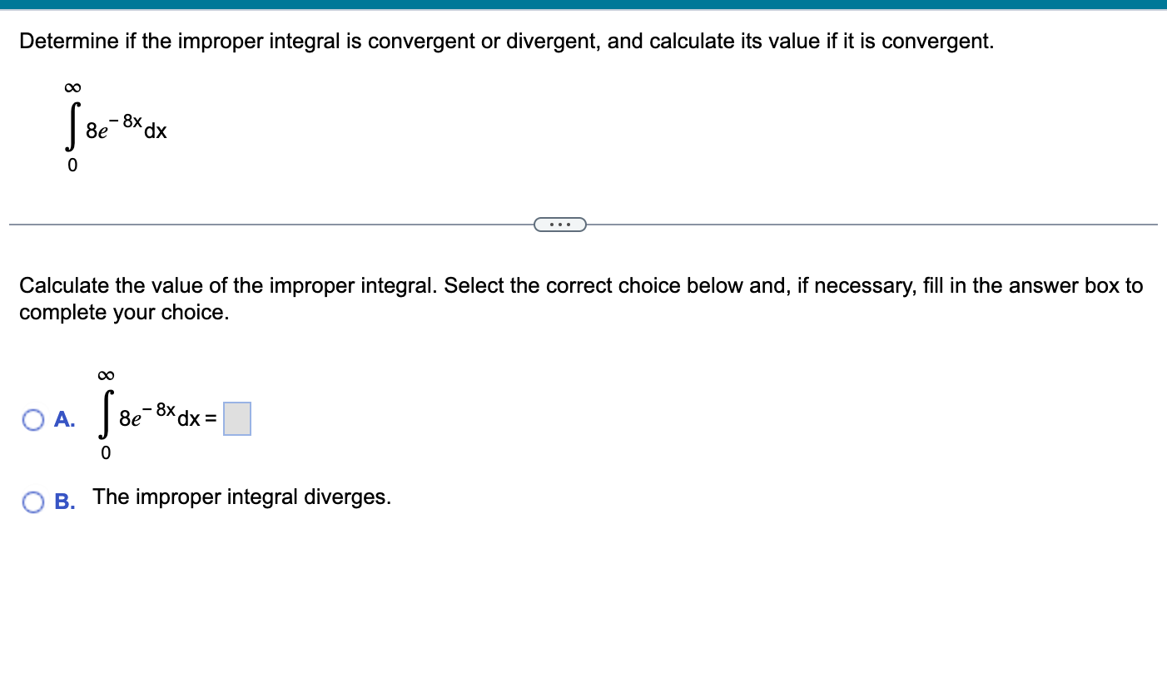Click the blue letter B label
This screenshot has width=1167, height=677.
tap(64, 502)
